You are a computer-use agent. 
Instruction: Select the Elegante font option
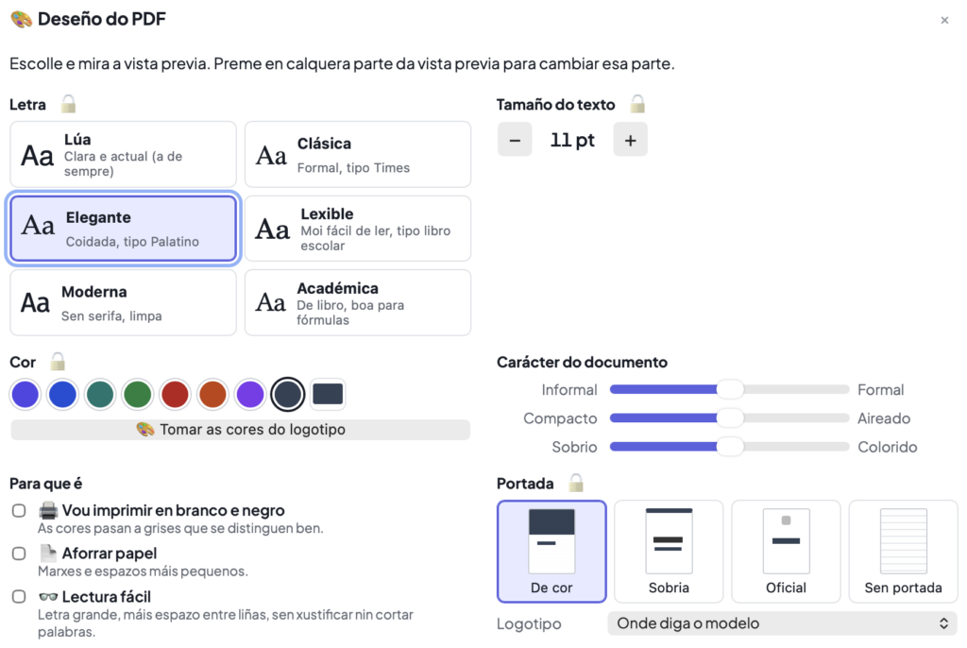pos(124,229)
